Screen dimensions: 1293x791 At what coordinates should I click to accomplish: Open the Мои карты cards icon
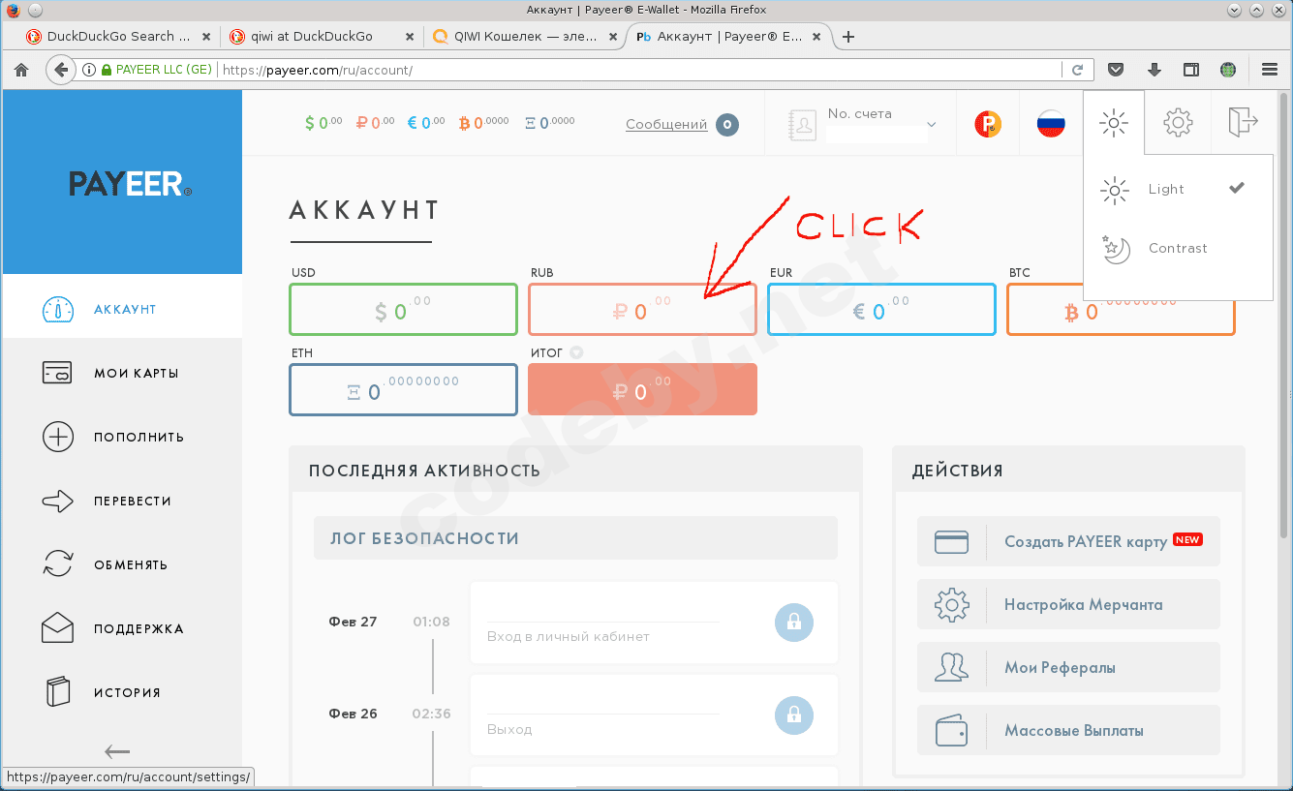click(x=58, y=373)
